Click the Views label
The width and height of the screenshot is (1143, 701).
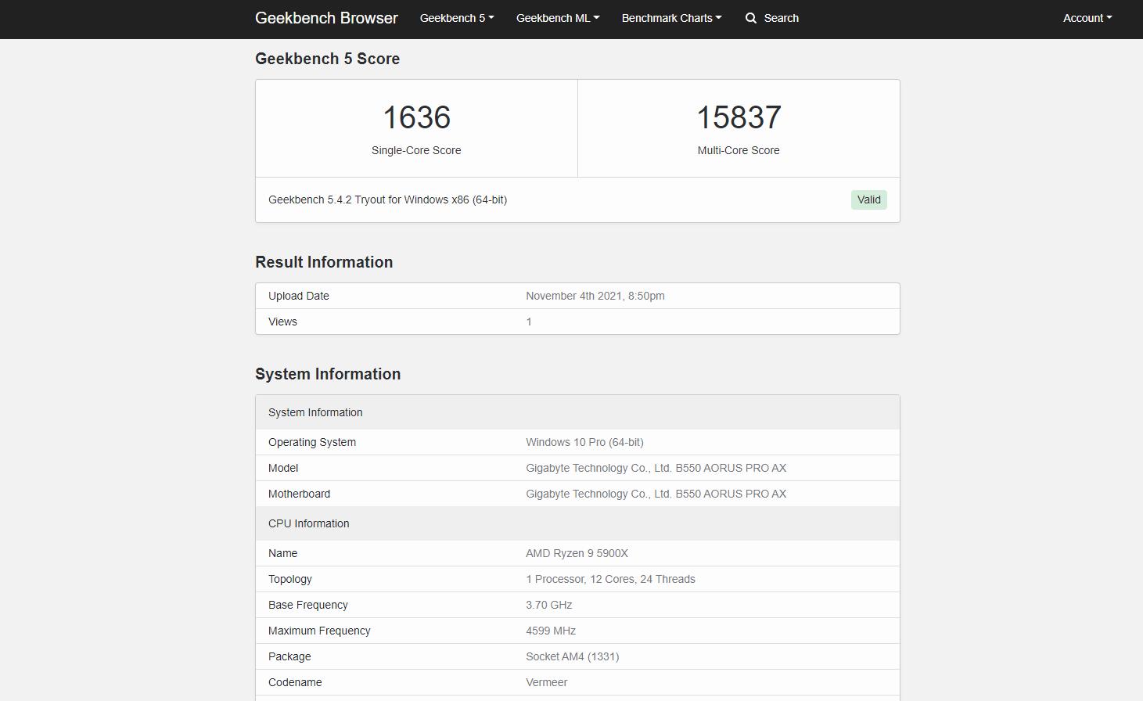coord(282,322)
